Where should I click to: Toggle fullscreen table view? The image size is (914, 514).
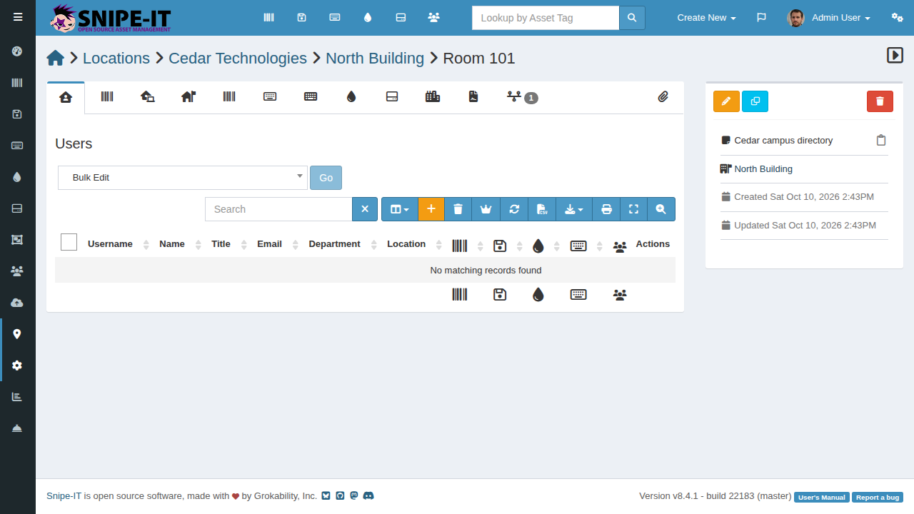pos(633,209)
